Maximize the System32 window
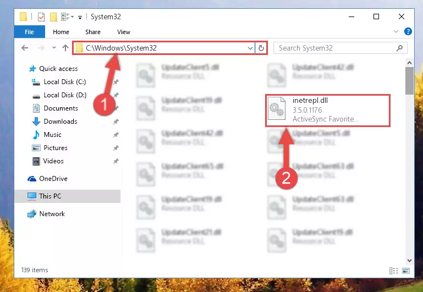The width and height of the screenshot is (423, 292). [x=376, y=16]
